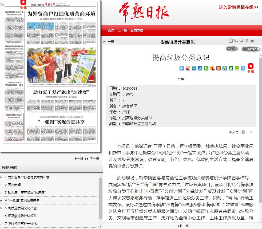Open headline 1 为外贸商户打造优质营商环境

[x=29, y=177]
